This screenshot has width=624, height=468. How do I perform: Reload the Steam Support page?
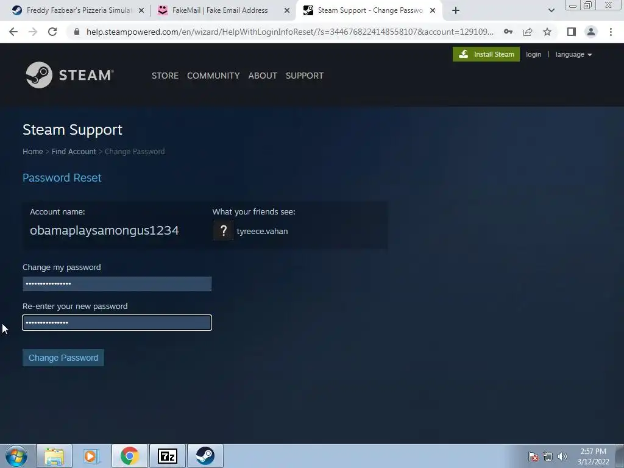52,32
